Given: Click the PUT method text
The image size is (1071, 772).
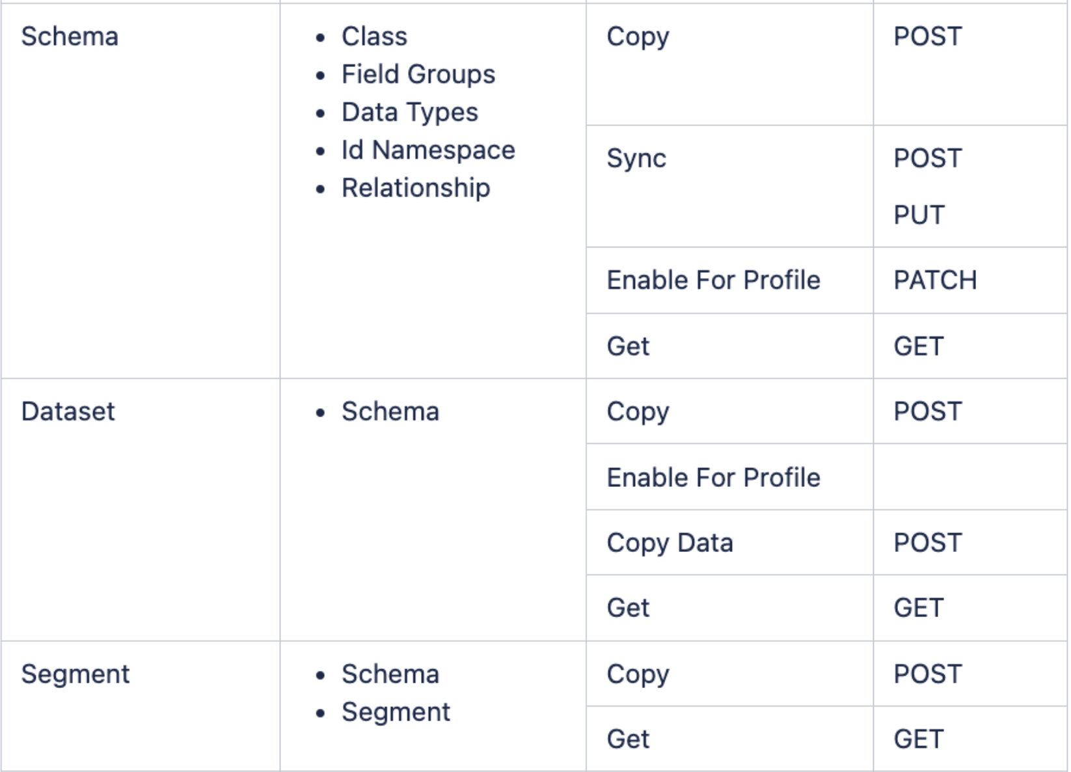Looking at the screenshot, I should (x=918, y=215).
